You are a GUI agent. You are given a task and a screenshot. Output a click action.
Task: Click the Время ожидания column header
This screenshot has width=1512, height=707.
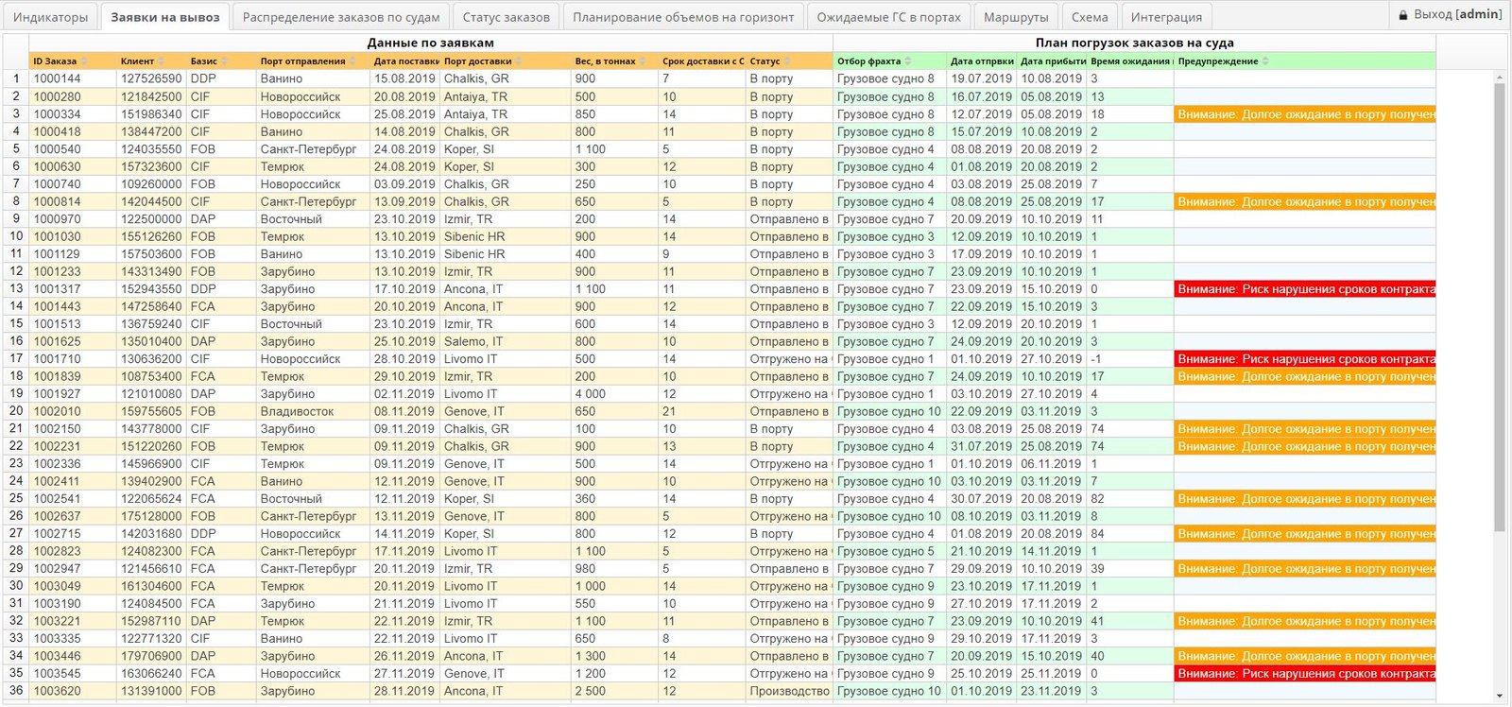(x=1130, y=61)
